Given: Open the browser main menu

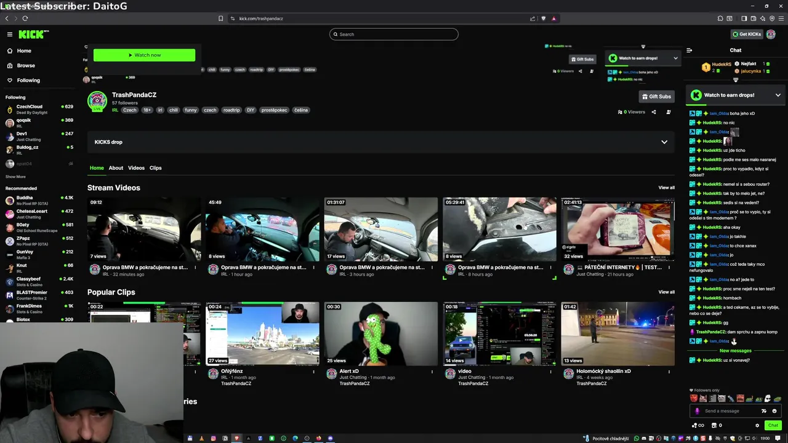Looking at the screenshot, I should point(781,18).
